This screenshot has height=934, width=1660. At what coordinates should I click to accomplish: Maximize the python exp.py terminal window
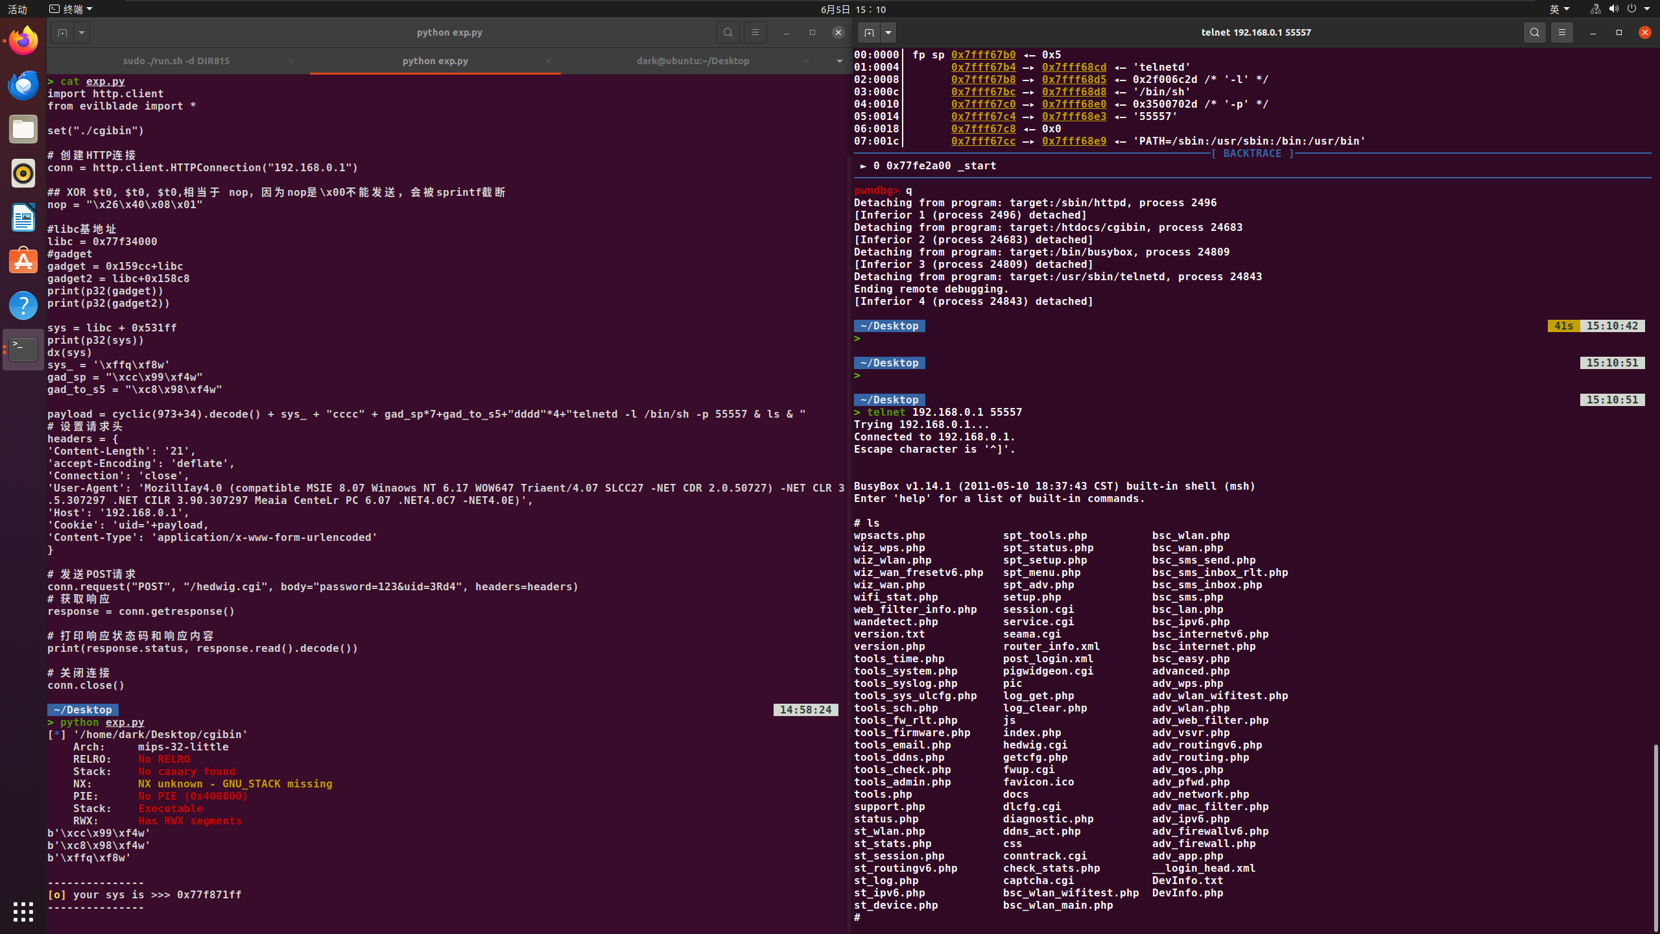tap(812, 32)
